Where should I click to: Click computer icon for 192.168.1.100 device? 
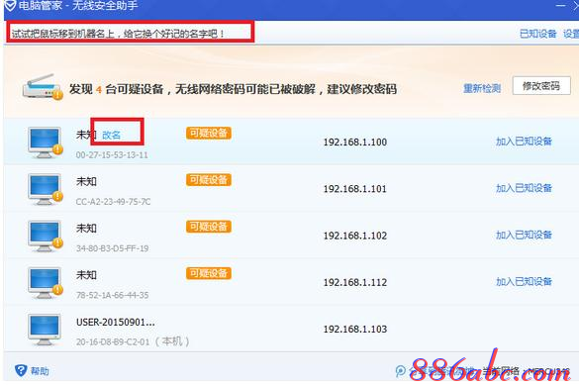[x=45, y=143]
